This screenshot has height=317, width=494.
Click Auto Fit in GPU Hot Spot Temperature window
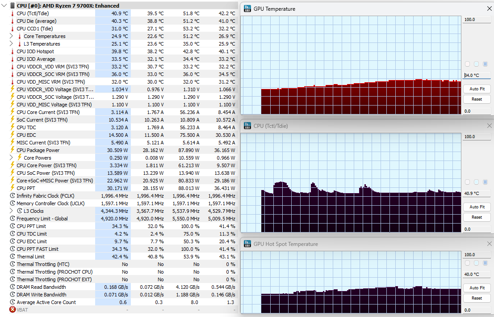tap(477, 287)
